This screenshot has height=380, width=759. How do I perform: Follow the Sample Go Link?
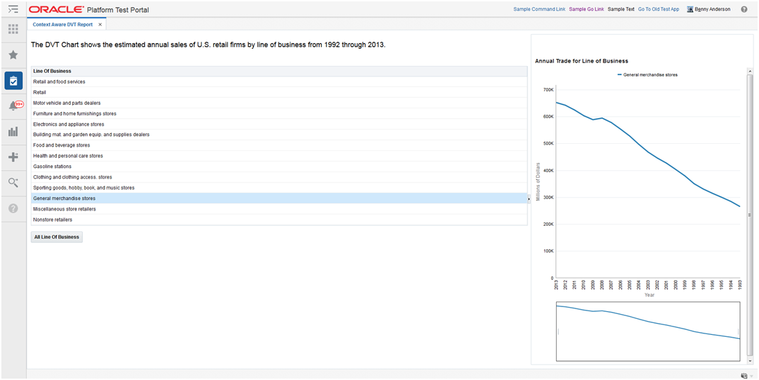tap(586, 9)
